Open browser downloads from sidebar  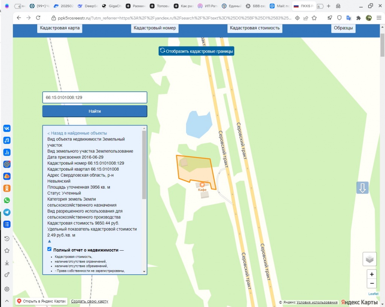coord(7,263)
